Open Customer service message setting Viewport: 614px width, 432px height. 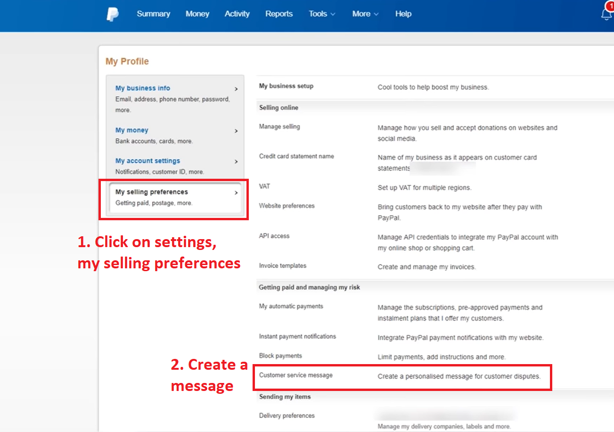pos(296,375)
